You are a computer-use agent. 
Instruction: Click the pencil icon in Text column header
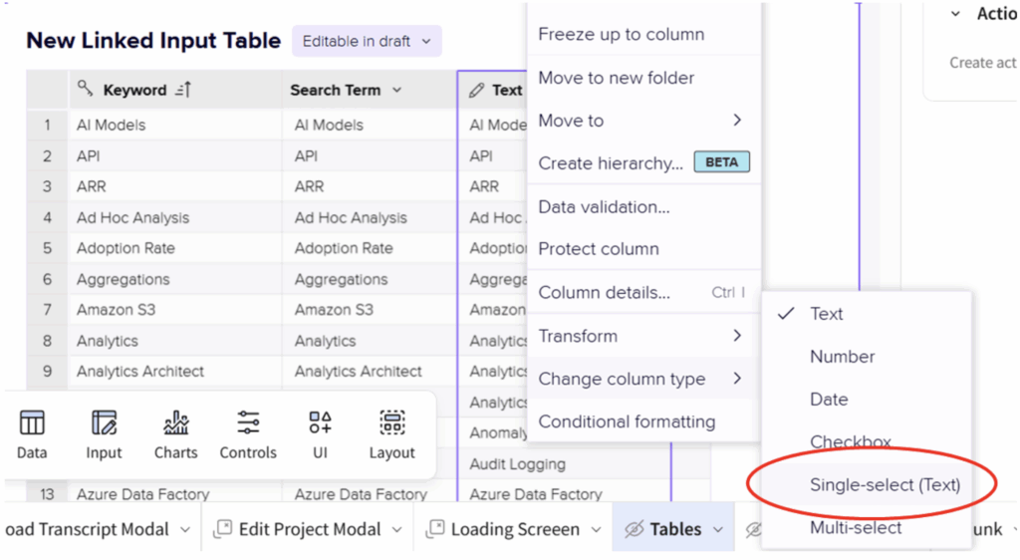tap(477, 90)
